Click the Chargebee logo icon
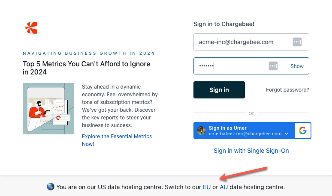The width and height of the screenshot is (332, 196). coord(31,28)
